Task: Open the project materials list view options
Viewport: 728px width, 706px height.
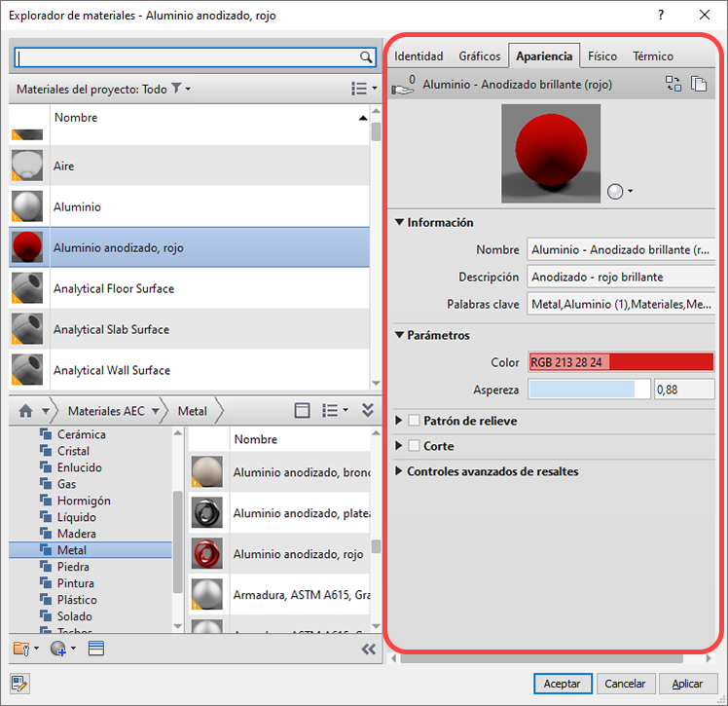Action: [363, 89]
